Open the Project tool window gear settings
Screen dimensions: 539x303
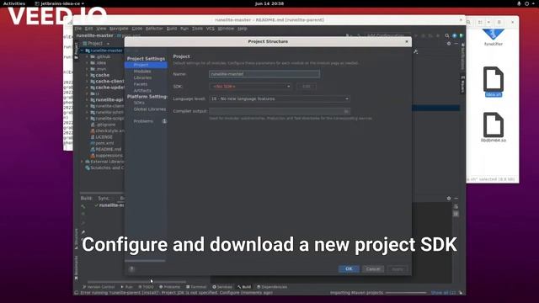tap(449, 44)
